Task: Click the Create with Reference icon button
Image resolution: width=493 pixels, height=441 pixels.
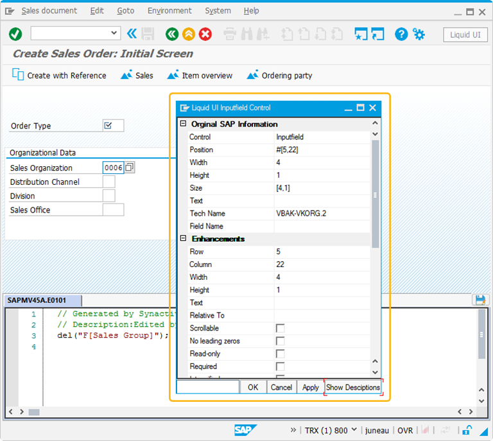Action: 59,75
